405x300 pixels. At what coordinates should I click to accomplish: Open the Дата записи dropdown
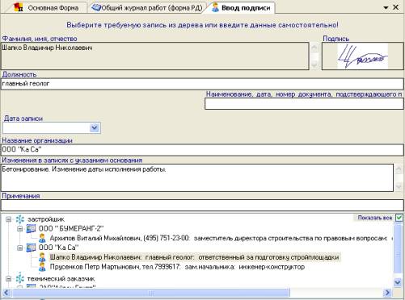pyautogui.click(x=95, y=127)
